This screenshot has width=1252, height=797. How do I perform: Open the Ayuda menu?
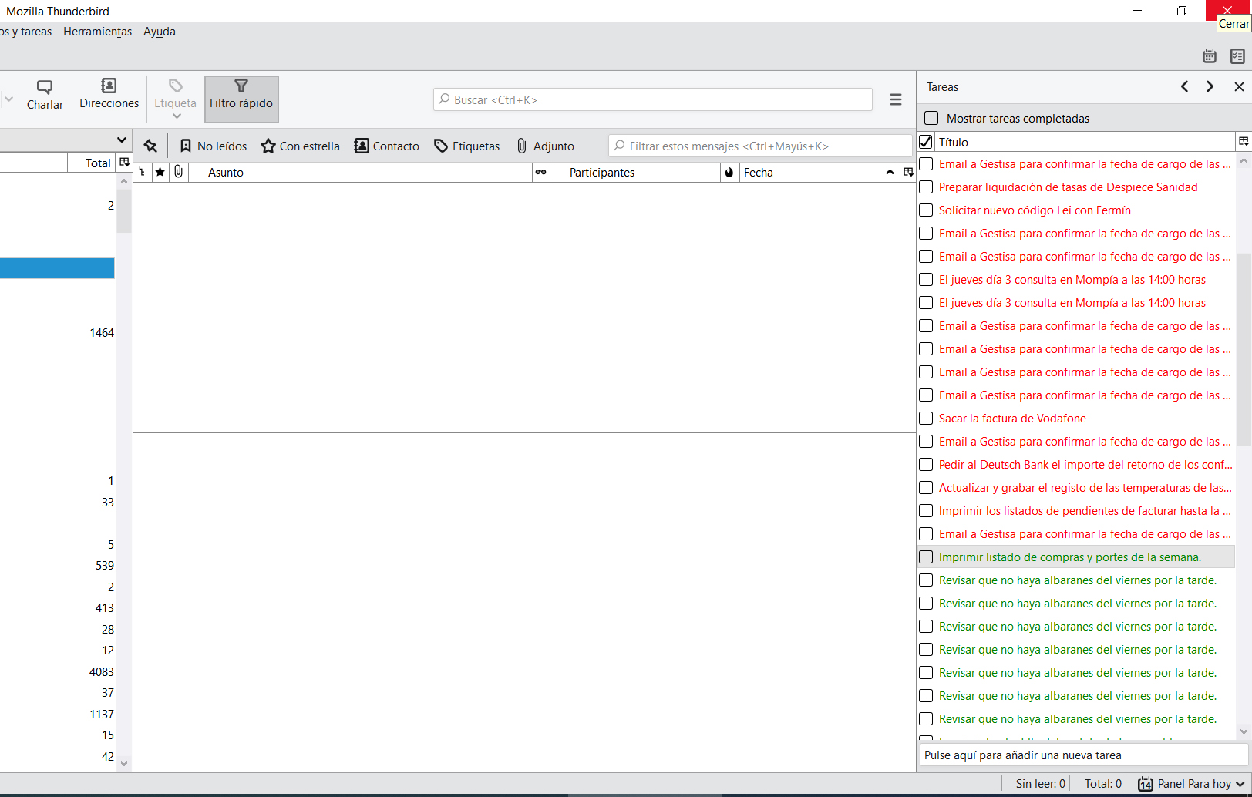[159, 32]
